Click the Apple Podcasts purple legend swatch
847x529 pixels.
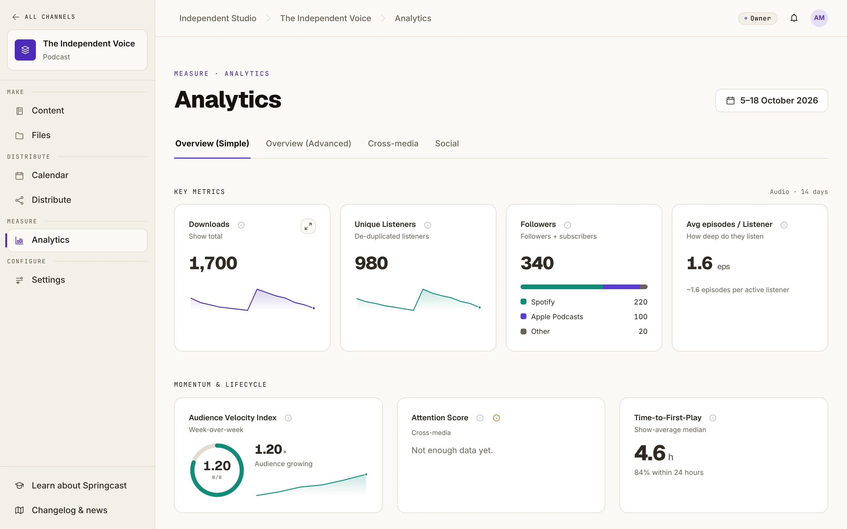[x=523, y=316]
